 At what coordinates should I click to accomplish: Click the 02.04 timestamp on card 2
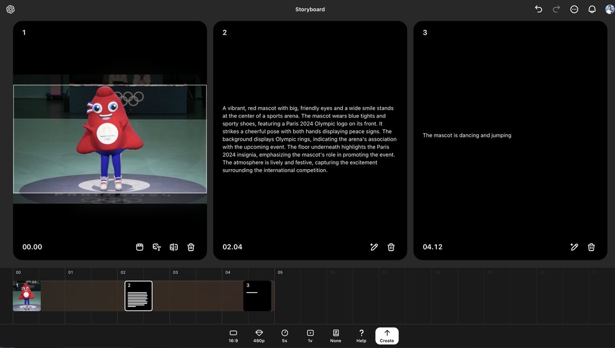click(232, 247)
